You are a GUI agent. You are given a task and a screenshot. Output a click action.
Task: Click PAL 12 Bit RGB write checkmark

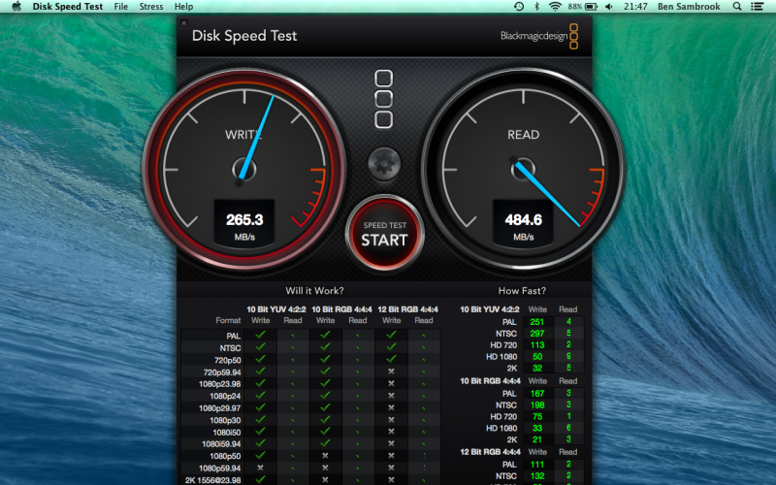pos(391,335)
